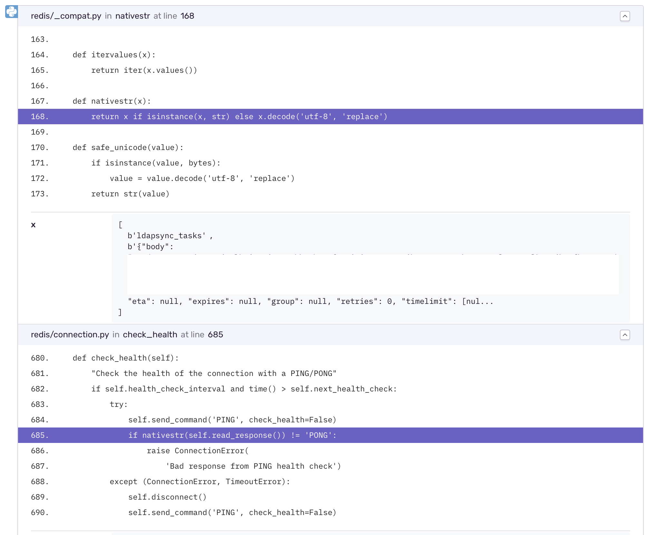Click the safe_unicode definition line 170
Viewport: 654px width, 535px height.
click(x=128, y=147)
